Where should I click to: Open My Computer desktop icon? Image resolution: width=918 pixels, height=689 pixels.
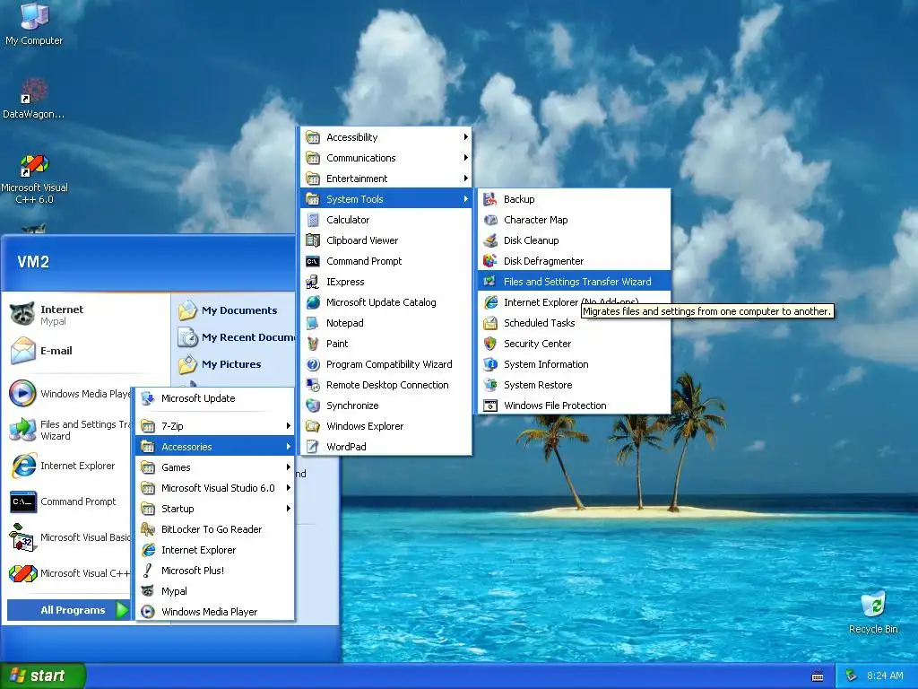tap(34, 23)
